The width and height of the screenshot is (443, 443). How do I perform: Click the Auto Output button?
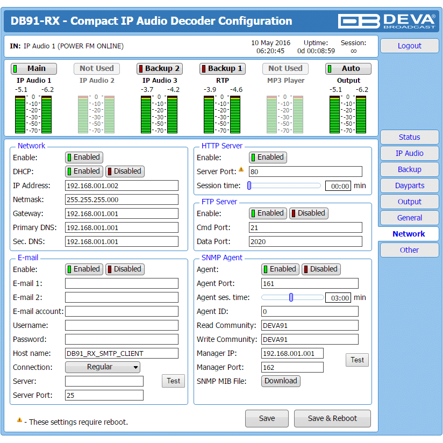click(x=348, y=69)
